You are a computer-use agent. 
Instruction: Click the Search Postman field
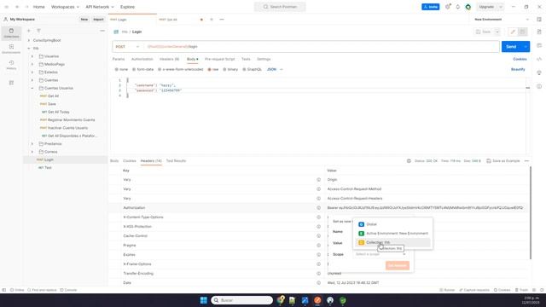pyautogui.click(x=280, y=7)
